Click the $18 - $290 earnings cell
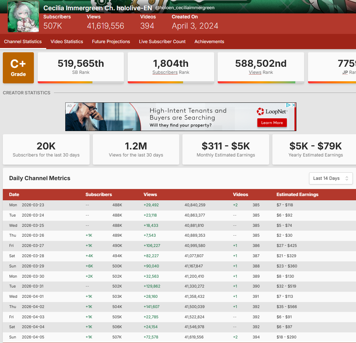 (x=286, y=337)
